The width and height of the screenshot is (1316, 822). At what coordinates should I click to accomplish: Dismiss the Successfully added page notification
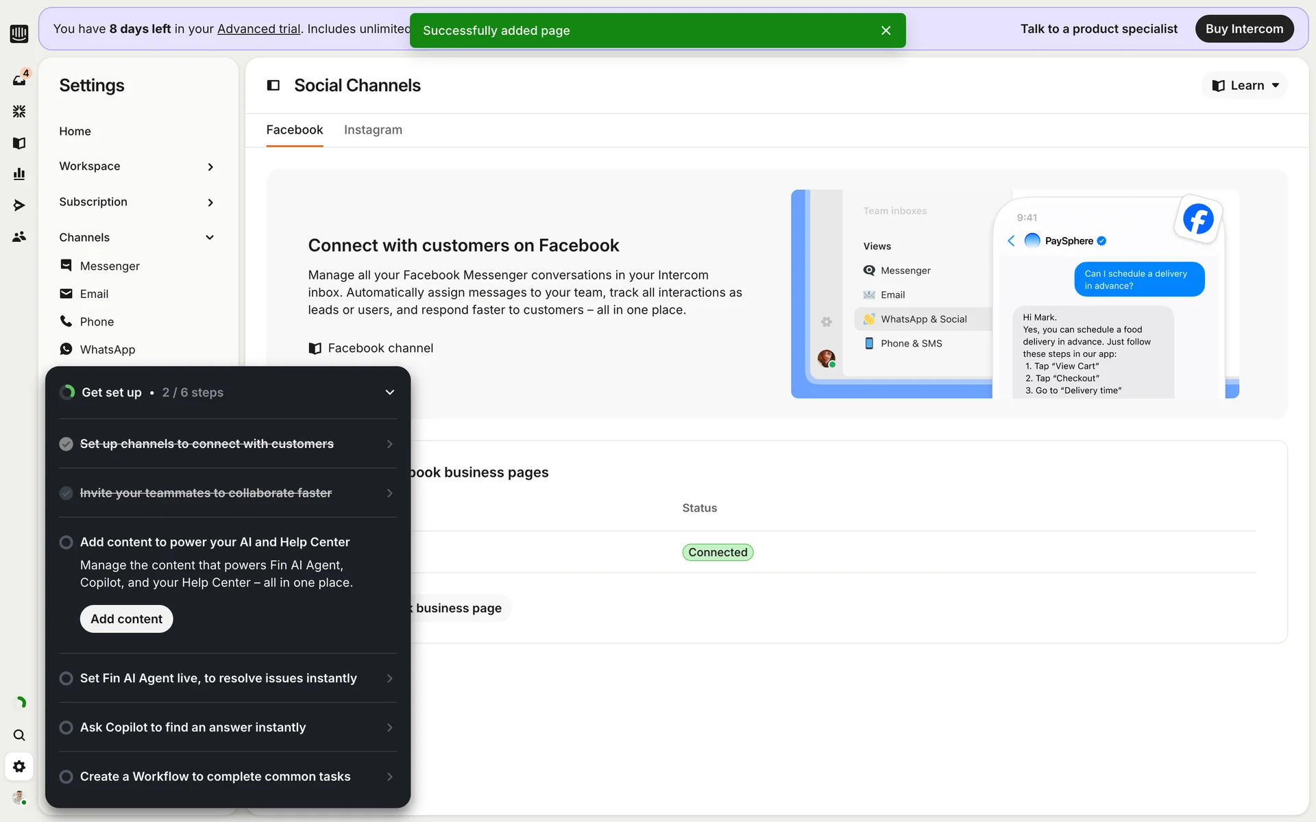coord(886,31)
